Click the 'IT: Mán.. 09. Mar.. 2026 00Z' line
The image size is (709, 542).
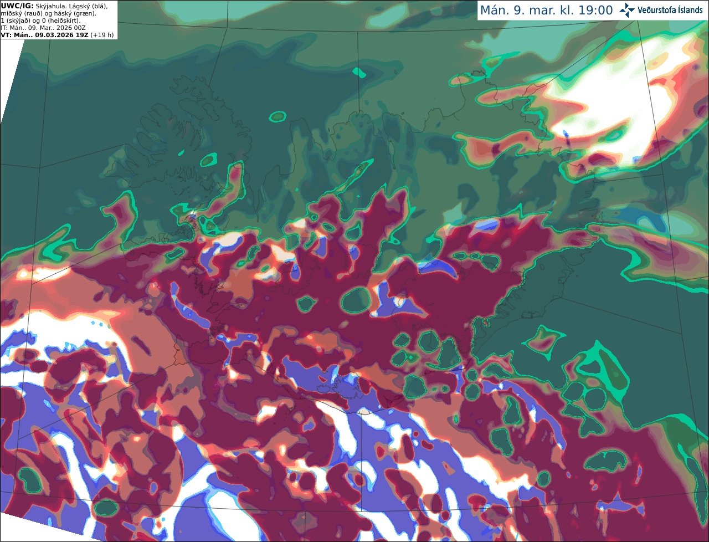click(x=43, y=28)
